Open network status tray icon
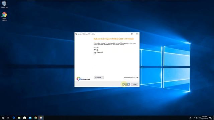Screen dimensions: 214x120 click(x=197, y=118)
